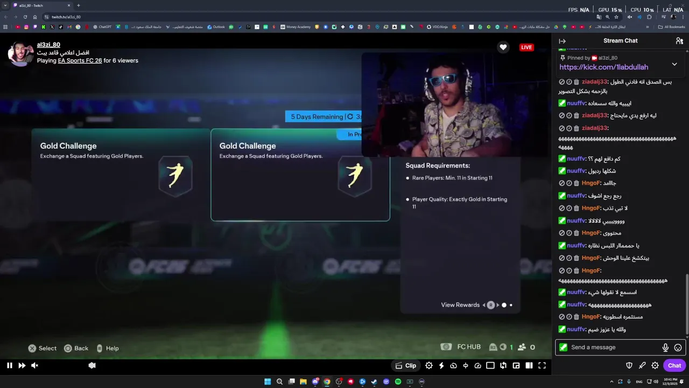This screenshot has height=388, width=689.
Task: Open emote picker smiley icon
Action: point(678,348)
